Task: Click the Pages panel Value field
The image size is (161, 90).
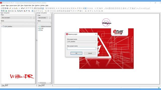Action: coord(18,23)
